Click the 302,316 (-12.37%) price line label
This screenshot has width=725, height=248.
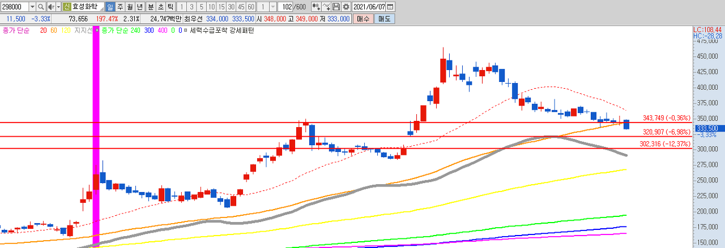[x=666, y=143]
